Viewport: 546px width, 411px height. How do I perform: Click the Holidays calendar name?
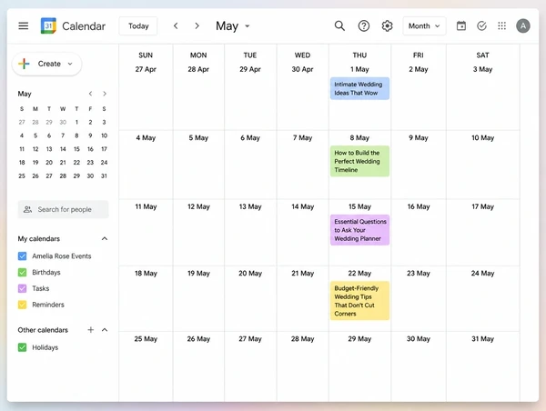[x=45, y=347]
